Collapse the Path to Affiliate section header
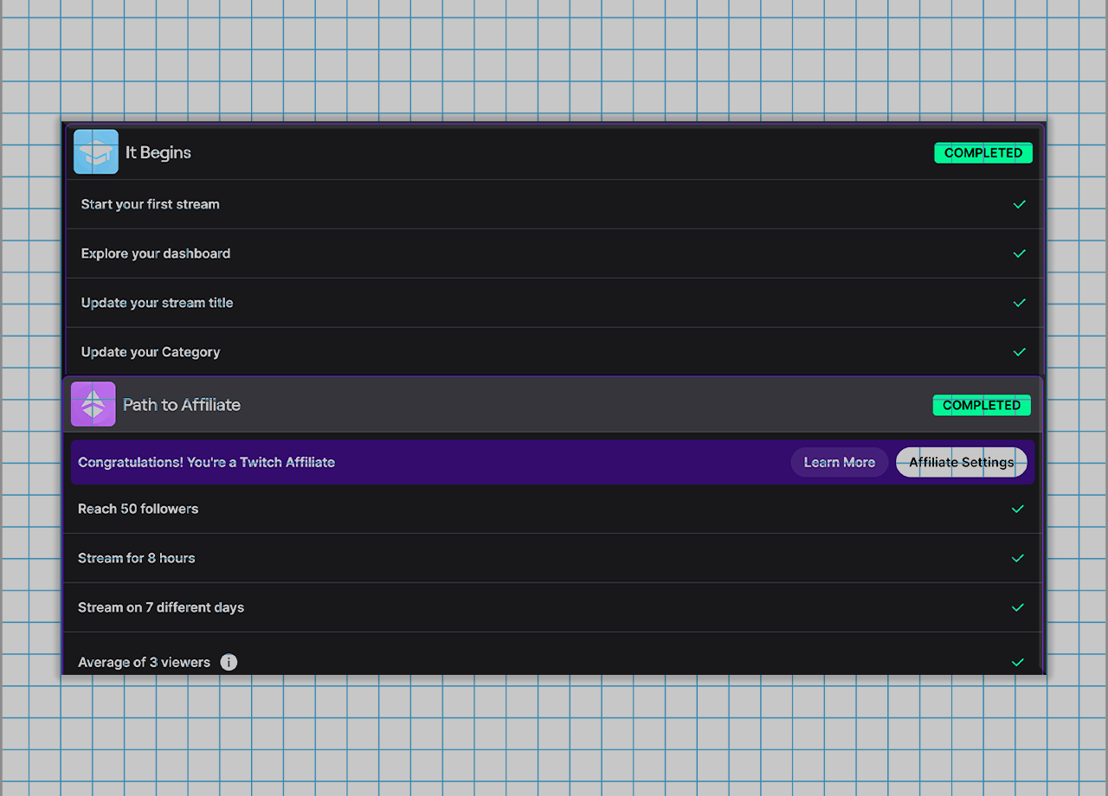Screen dimensions: 1108x796 [554, 405]
